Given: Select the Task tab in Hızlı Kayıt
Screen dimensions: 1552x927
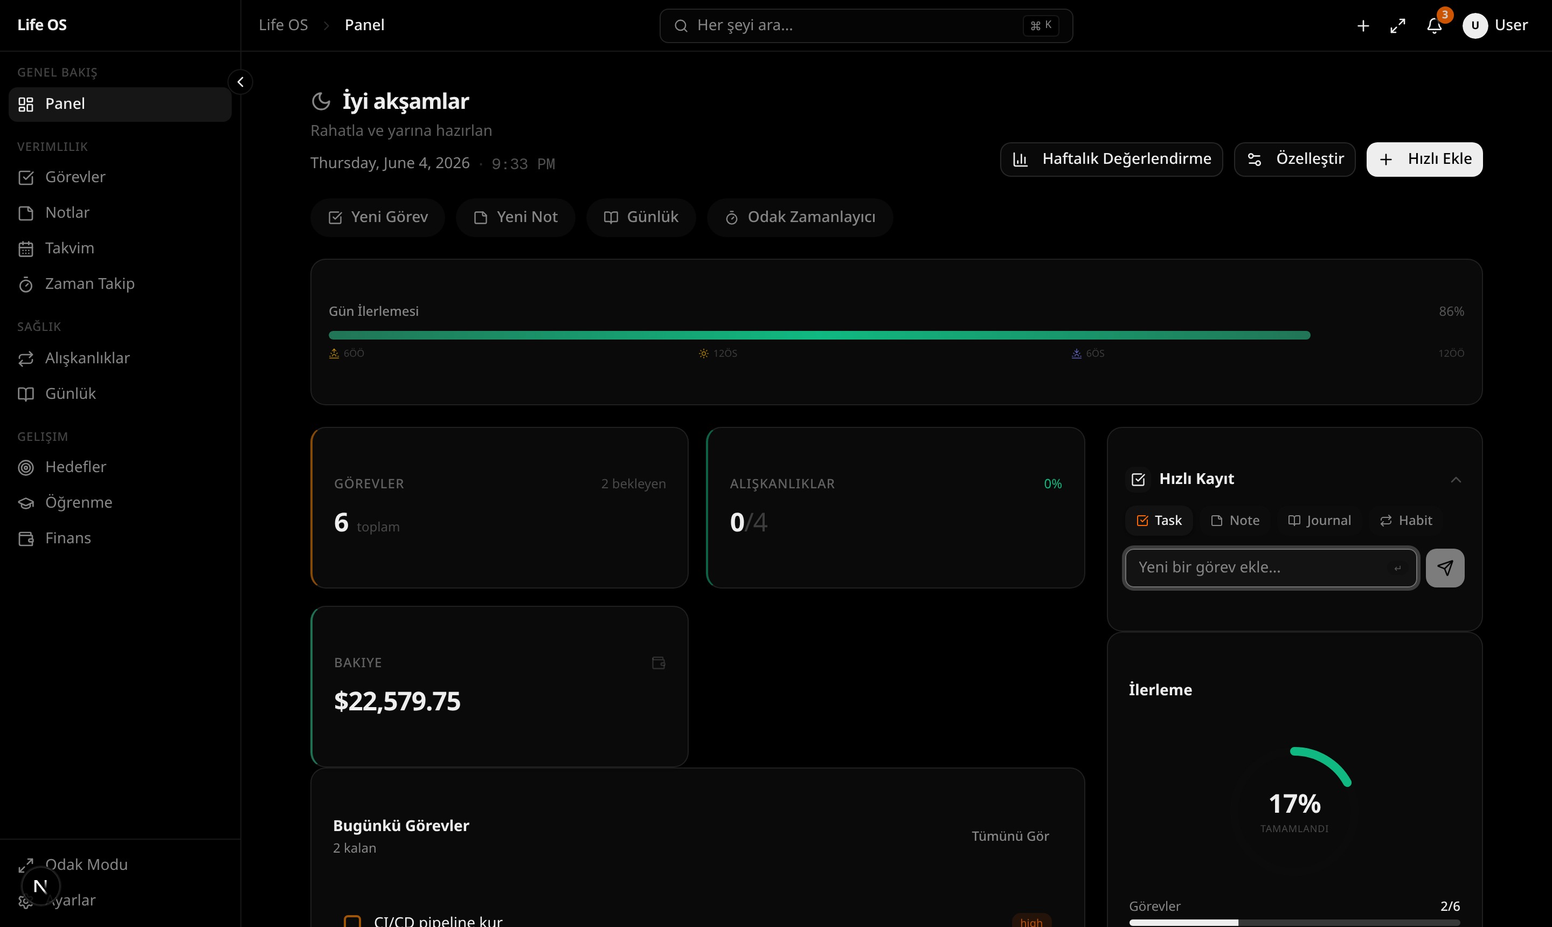Looking at the screenshot, I should [x=1159, y=521].
